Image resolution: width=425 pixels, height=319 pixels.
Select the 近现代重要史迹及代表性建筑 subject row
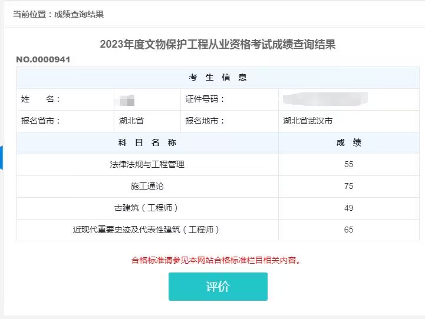click(x=147, y=230)
